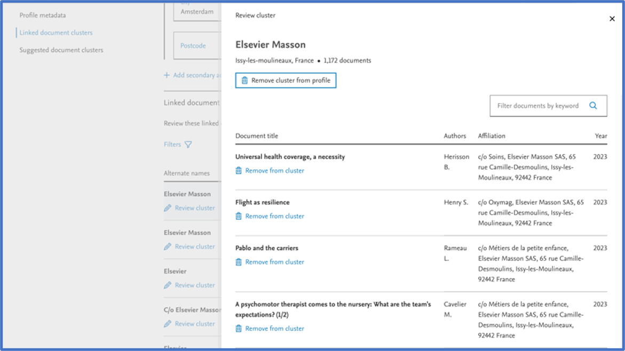Click author Cavelier M.
The height and width of the screenshot is (351, 625).
click(x=455, y=309)
